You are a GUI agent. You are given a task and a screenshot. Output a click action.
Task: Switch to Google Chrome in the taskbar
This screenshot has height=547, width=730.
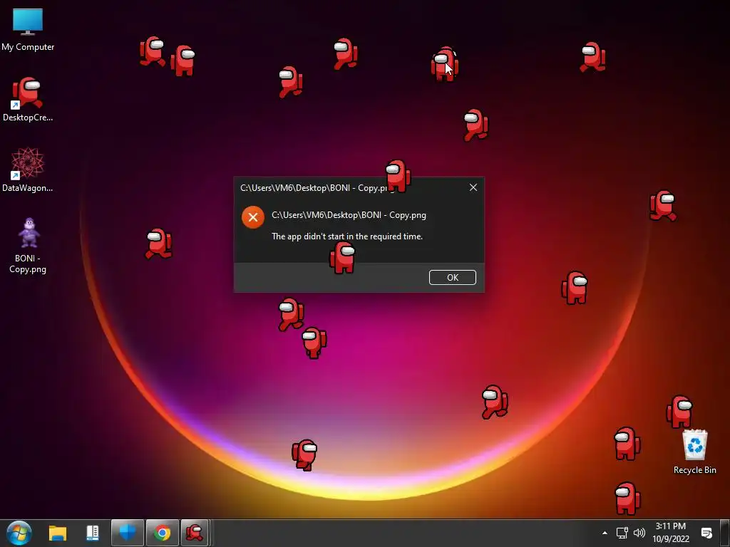click(x=163, y=533)
